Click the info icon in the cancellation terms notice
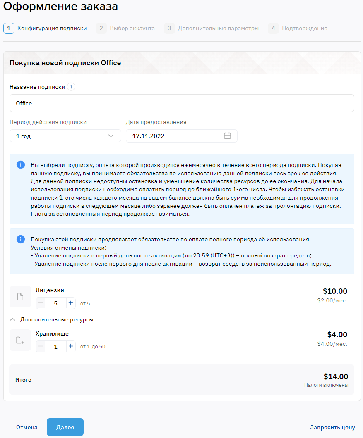 click(x=21, y=239)
